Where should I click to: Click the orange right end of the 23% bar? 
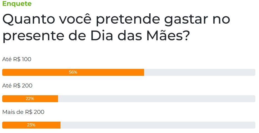(58, 125)
